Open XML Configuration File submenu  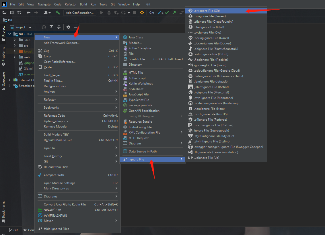[x=153, y=132]
